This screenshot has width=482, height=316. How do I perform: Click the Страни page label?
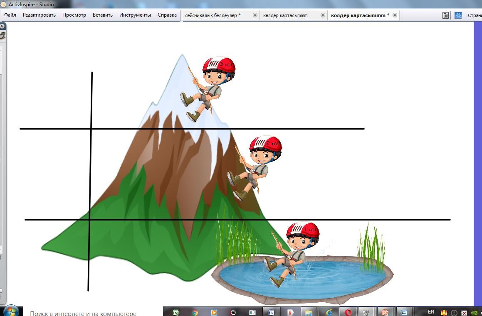tap(475, 15)
